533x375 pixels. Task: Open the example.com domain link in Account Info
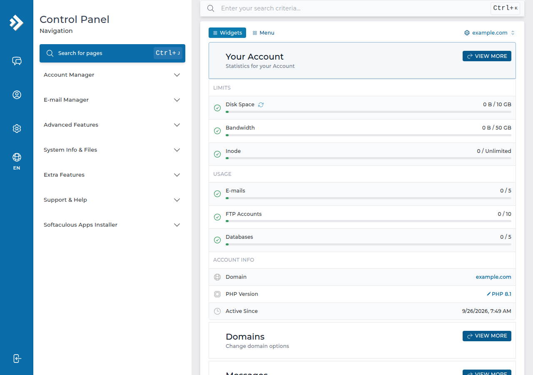click(493, 277)
